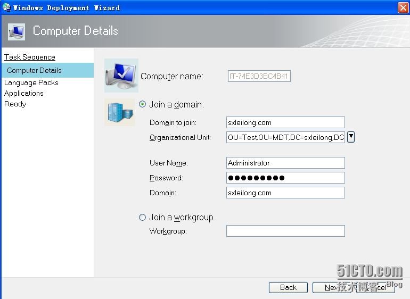This screenshot has height=299, width=410.
Task: Click the User Name field with Administrator
Action: coord(285,163)
